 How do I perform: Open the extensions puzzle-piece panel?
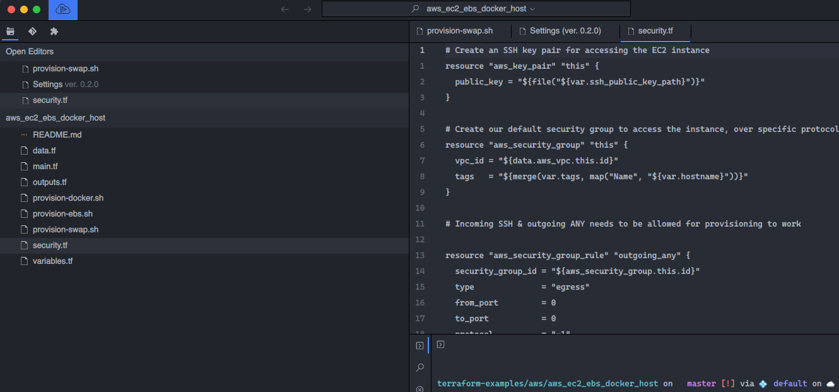pos(54,32)
